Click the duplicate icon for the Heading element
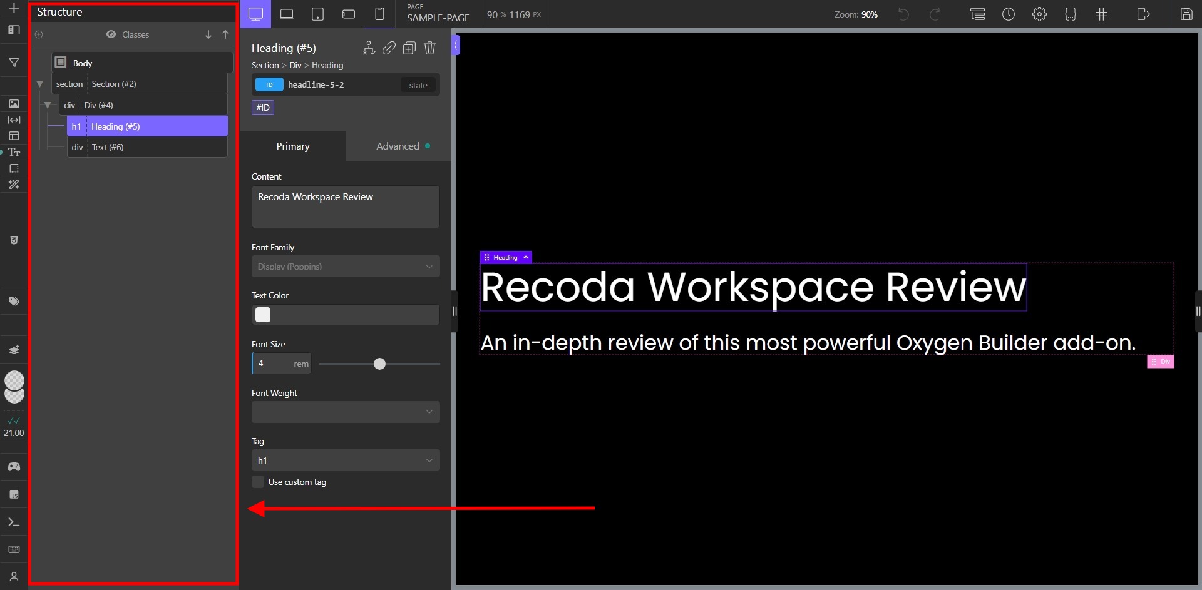The height and width of the screenshot is (590, 1202). tap(409, 48)
